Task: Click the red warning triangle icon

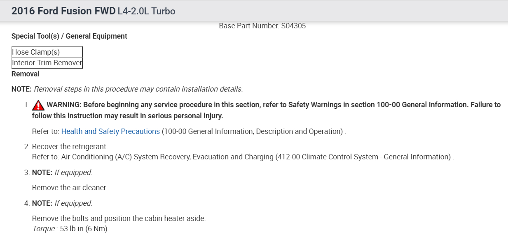Action: [38, 105]
